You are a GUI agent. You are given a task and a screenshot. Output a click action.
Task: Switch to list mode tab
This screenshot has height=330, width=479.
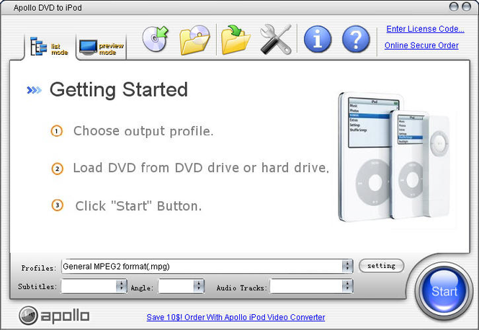(50, 47)
